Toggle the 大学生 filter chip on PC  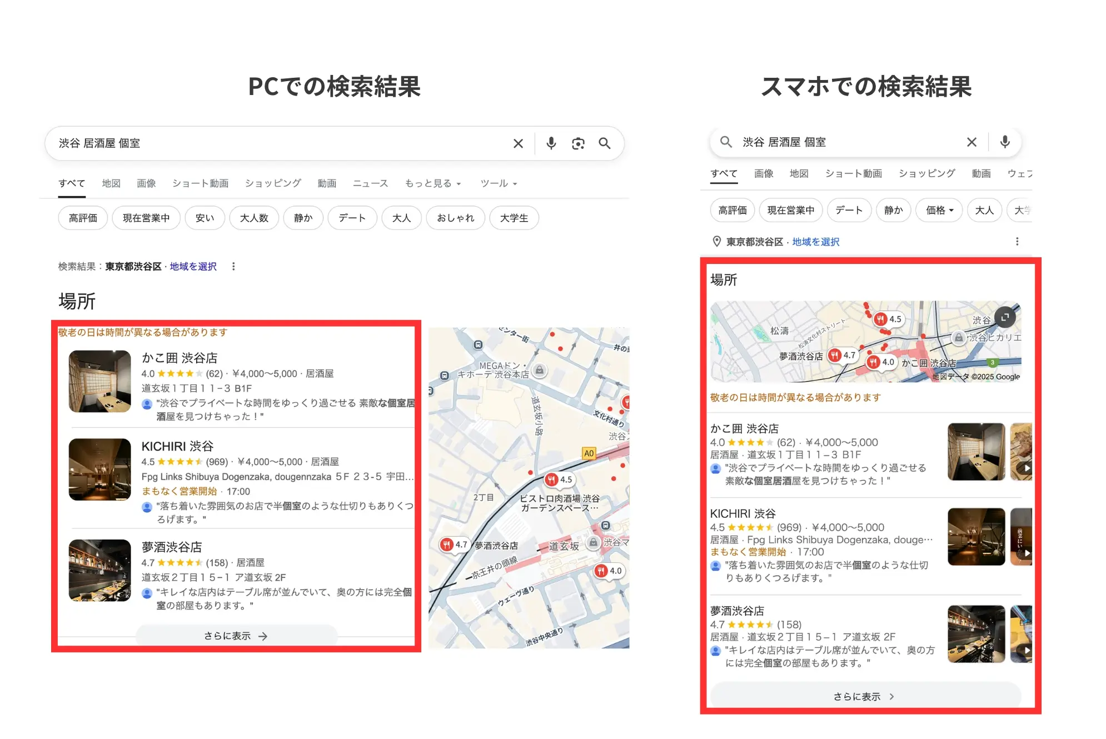point(514,218)
